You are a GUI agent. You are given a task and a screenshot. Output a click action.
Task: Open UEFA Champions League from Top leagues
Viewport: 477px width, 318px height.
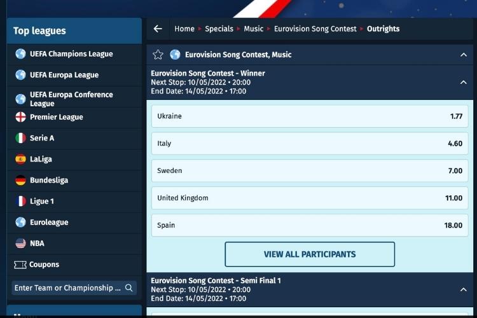(74, 54)
